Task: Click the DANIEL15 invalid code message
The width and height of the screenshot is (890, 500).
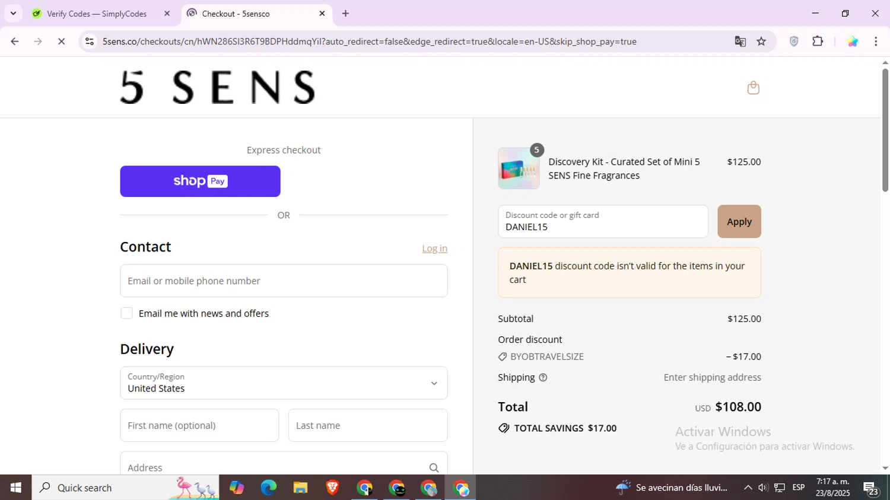Action: pyautogui.click(x=630, y=273)
